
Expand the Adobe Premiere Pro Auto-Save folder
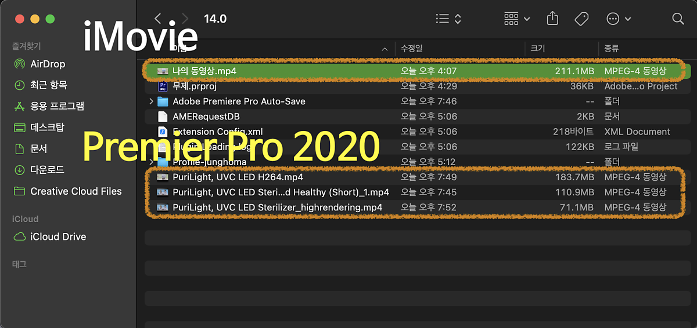click(x=151, y=101)
